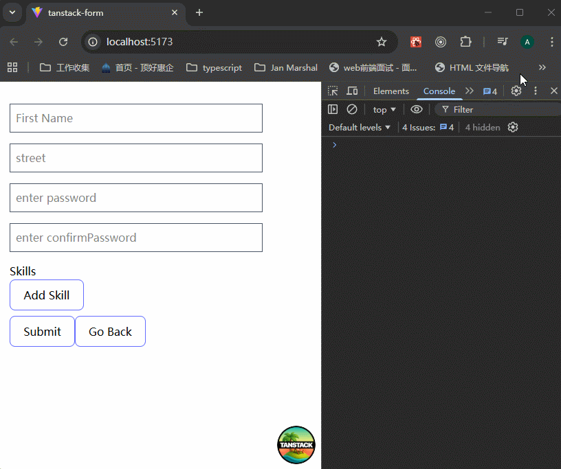Bookmark this page with star icon
Image resolution: width=561 pixels, height=469 pixels.
click(382, 42)
